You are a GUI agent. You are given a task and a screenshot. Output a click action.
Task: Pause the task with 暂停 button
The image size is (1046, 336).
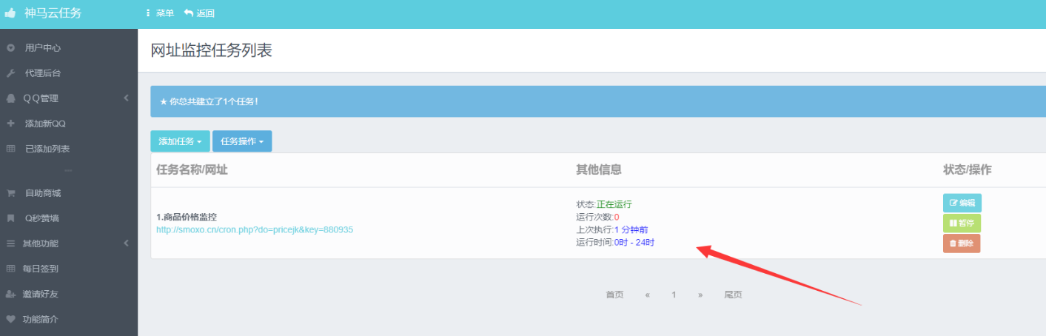pyautogui.click(x=962, y=223)
